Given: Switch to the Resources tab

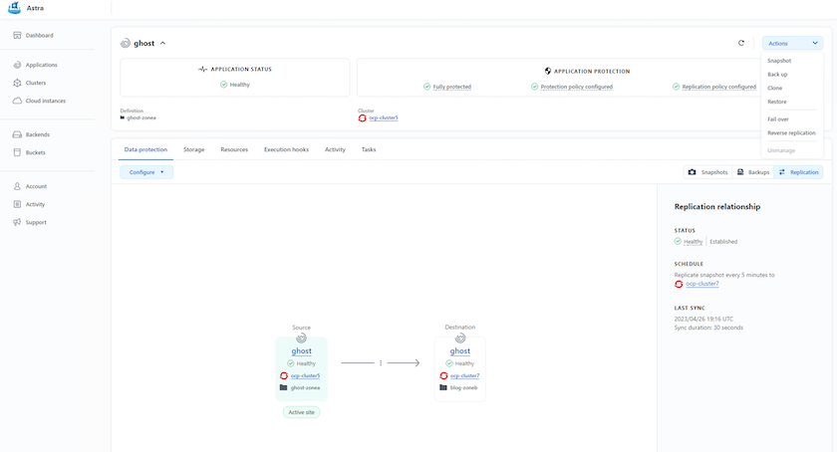Looking at the screenshot, I should [x=234, y=149].
